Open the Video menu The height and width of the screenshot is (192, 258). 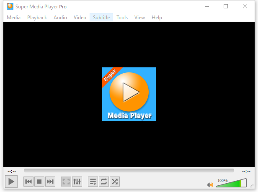[80, 18]
